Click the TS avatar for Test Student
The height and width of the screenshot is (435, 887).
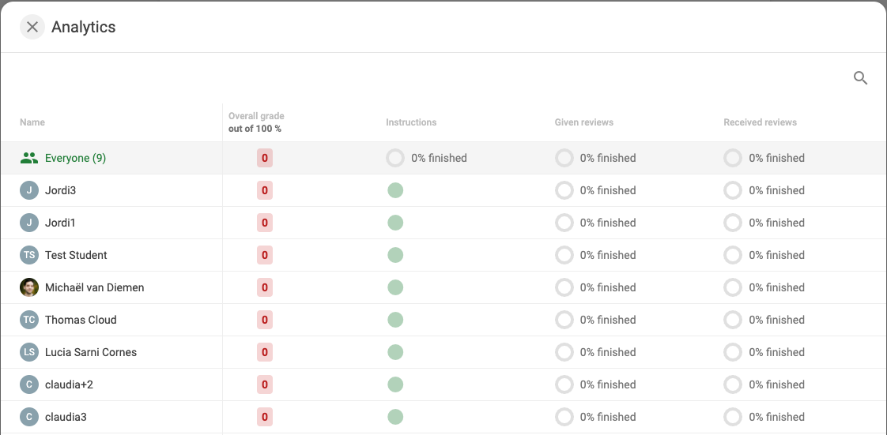pos(29,255)
